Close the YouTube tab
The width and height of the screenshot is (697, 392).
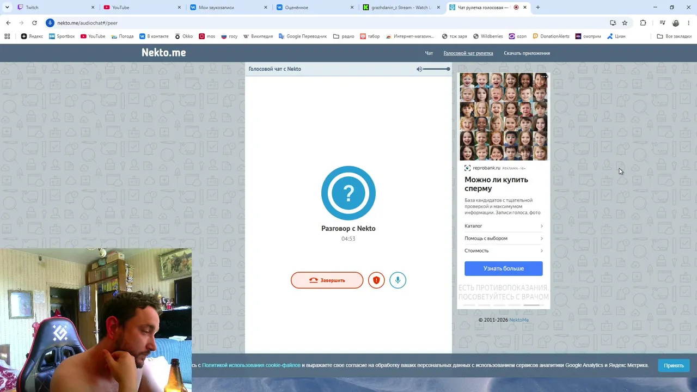[x=179, y=8]
